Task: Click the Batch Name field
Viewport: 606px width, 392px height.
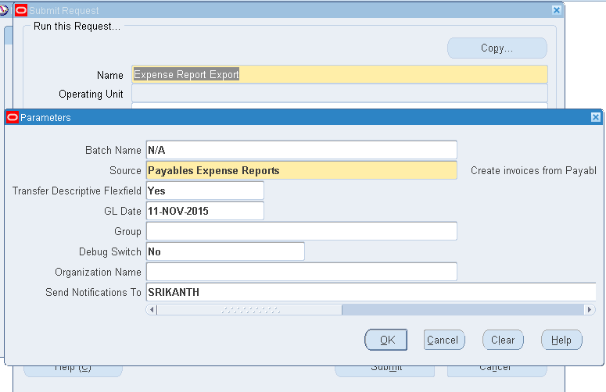Action: tap(301, 150)
